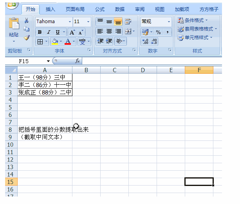Expand 对齐方式 group dialog launcher
The height and width of the screenshot is (204, 240).
[134, 50]
